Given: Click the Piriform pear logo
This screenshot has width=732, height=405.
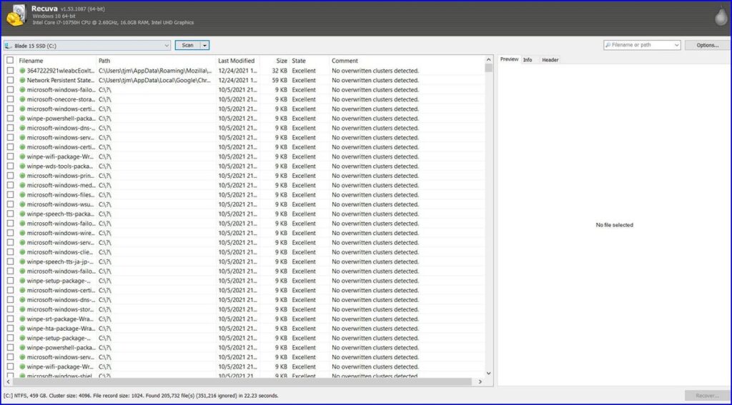Looking at the screenshot, I should (x=721, y=16).
